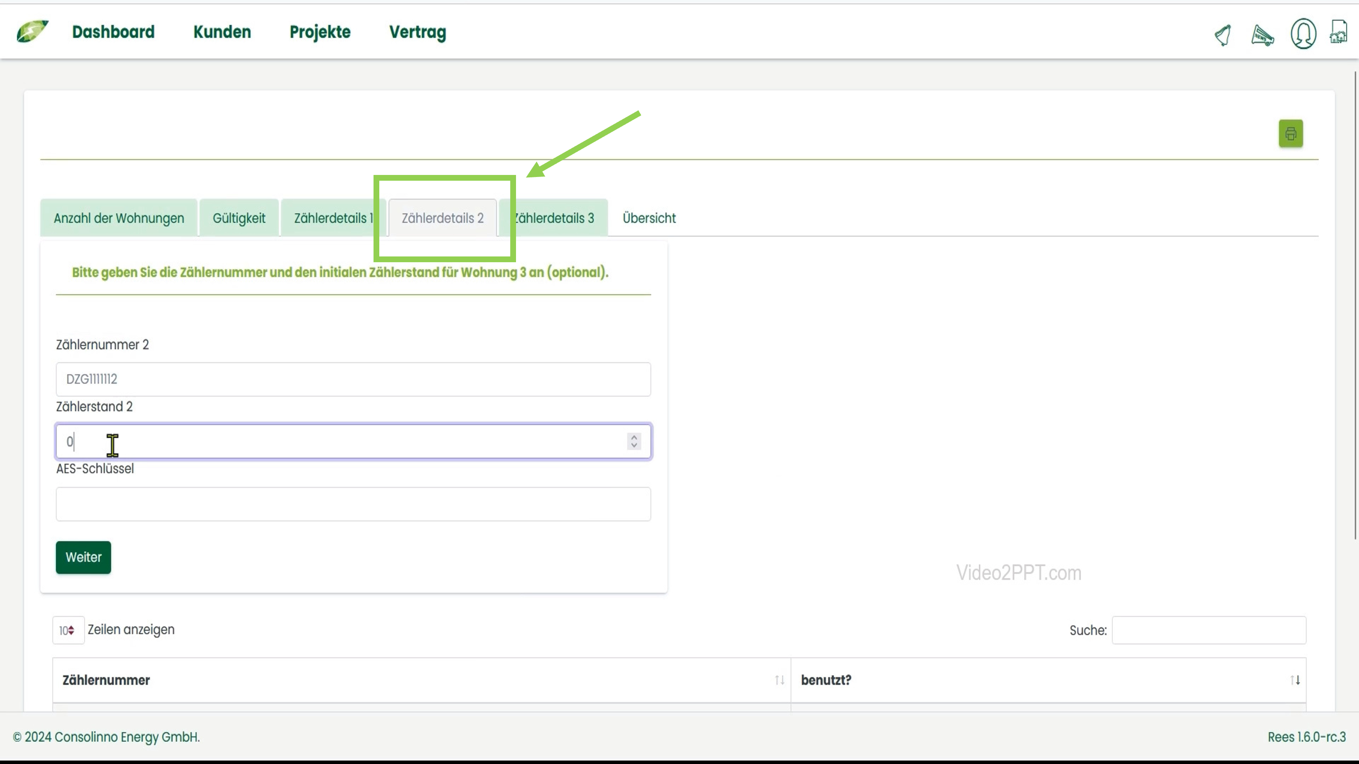This screenshot has width=1359, height=764.
Task: Click the house document icon
Action: pyautogui.click(x=1338, y=33)
